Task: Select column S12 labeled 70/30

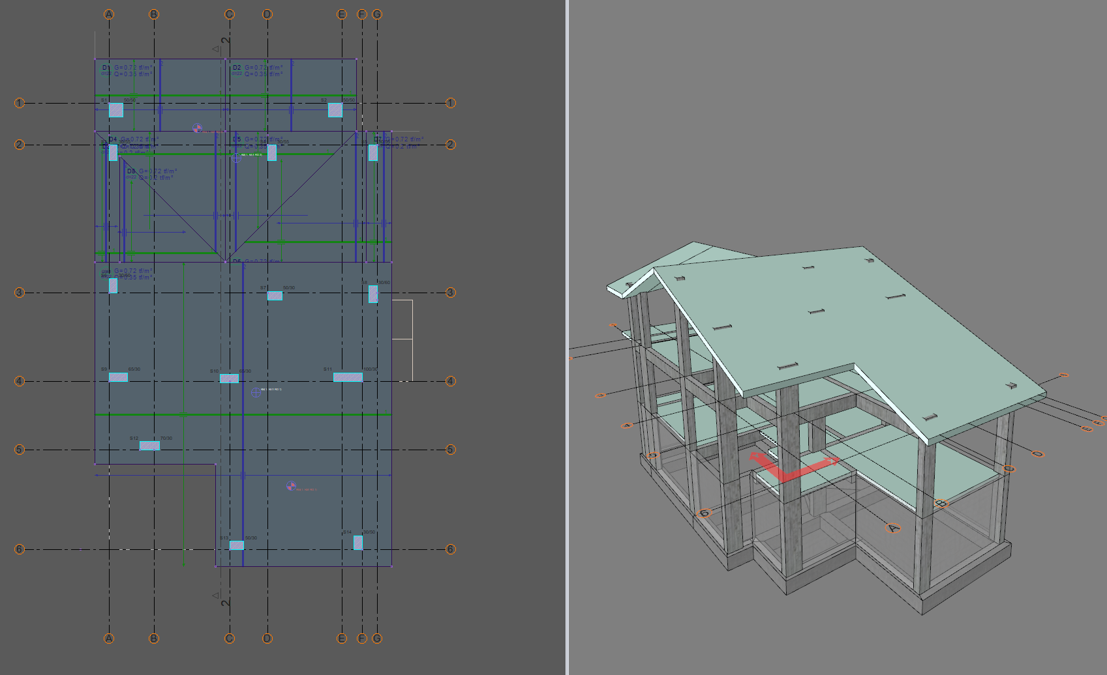Action: coord(149,446)
